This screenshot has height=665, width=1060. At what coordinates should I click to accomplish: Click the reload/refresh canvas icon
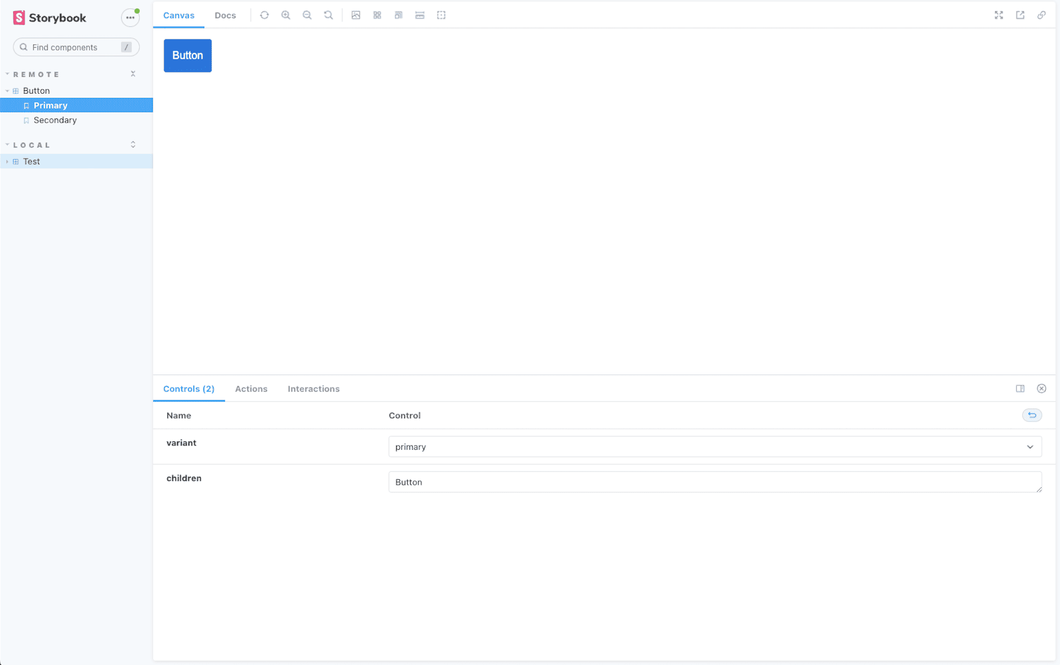click(x=264, y=15)
